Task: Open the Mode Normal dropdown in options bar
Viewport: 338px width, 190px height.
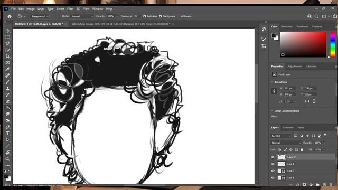Action: point(82,16)
